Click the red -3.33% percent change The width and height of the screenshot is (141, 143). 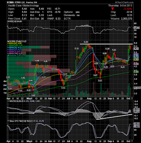click(128, 9)
